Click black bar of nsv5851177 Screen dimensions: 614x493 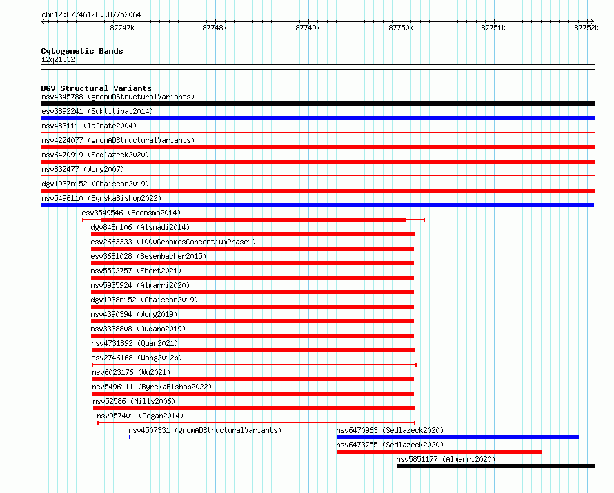[x=496, y=466]
